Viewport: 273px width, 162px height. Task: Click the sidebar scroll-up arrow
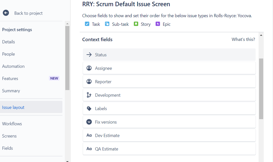pyautogui.click(x=67, y=24)
